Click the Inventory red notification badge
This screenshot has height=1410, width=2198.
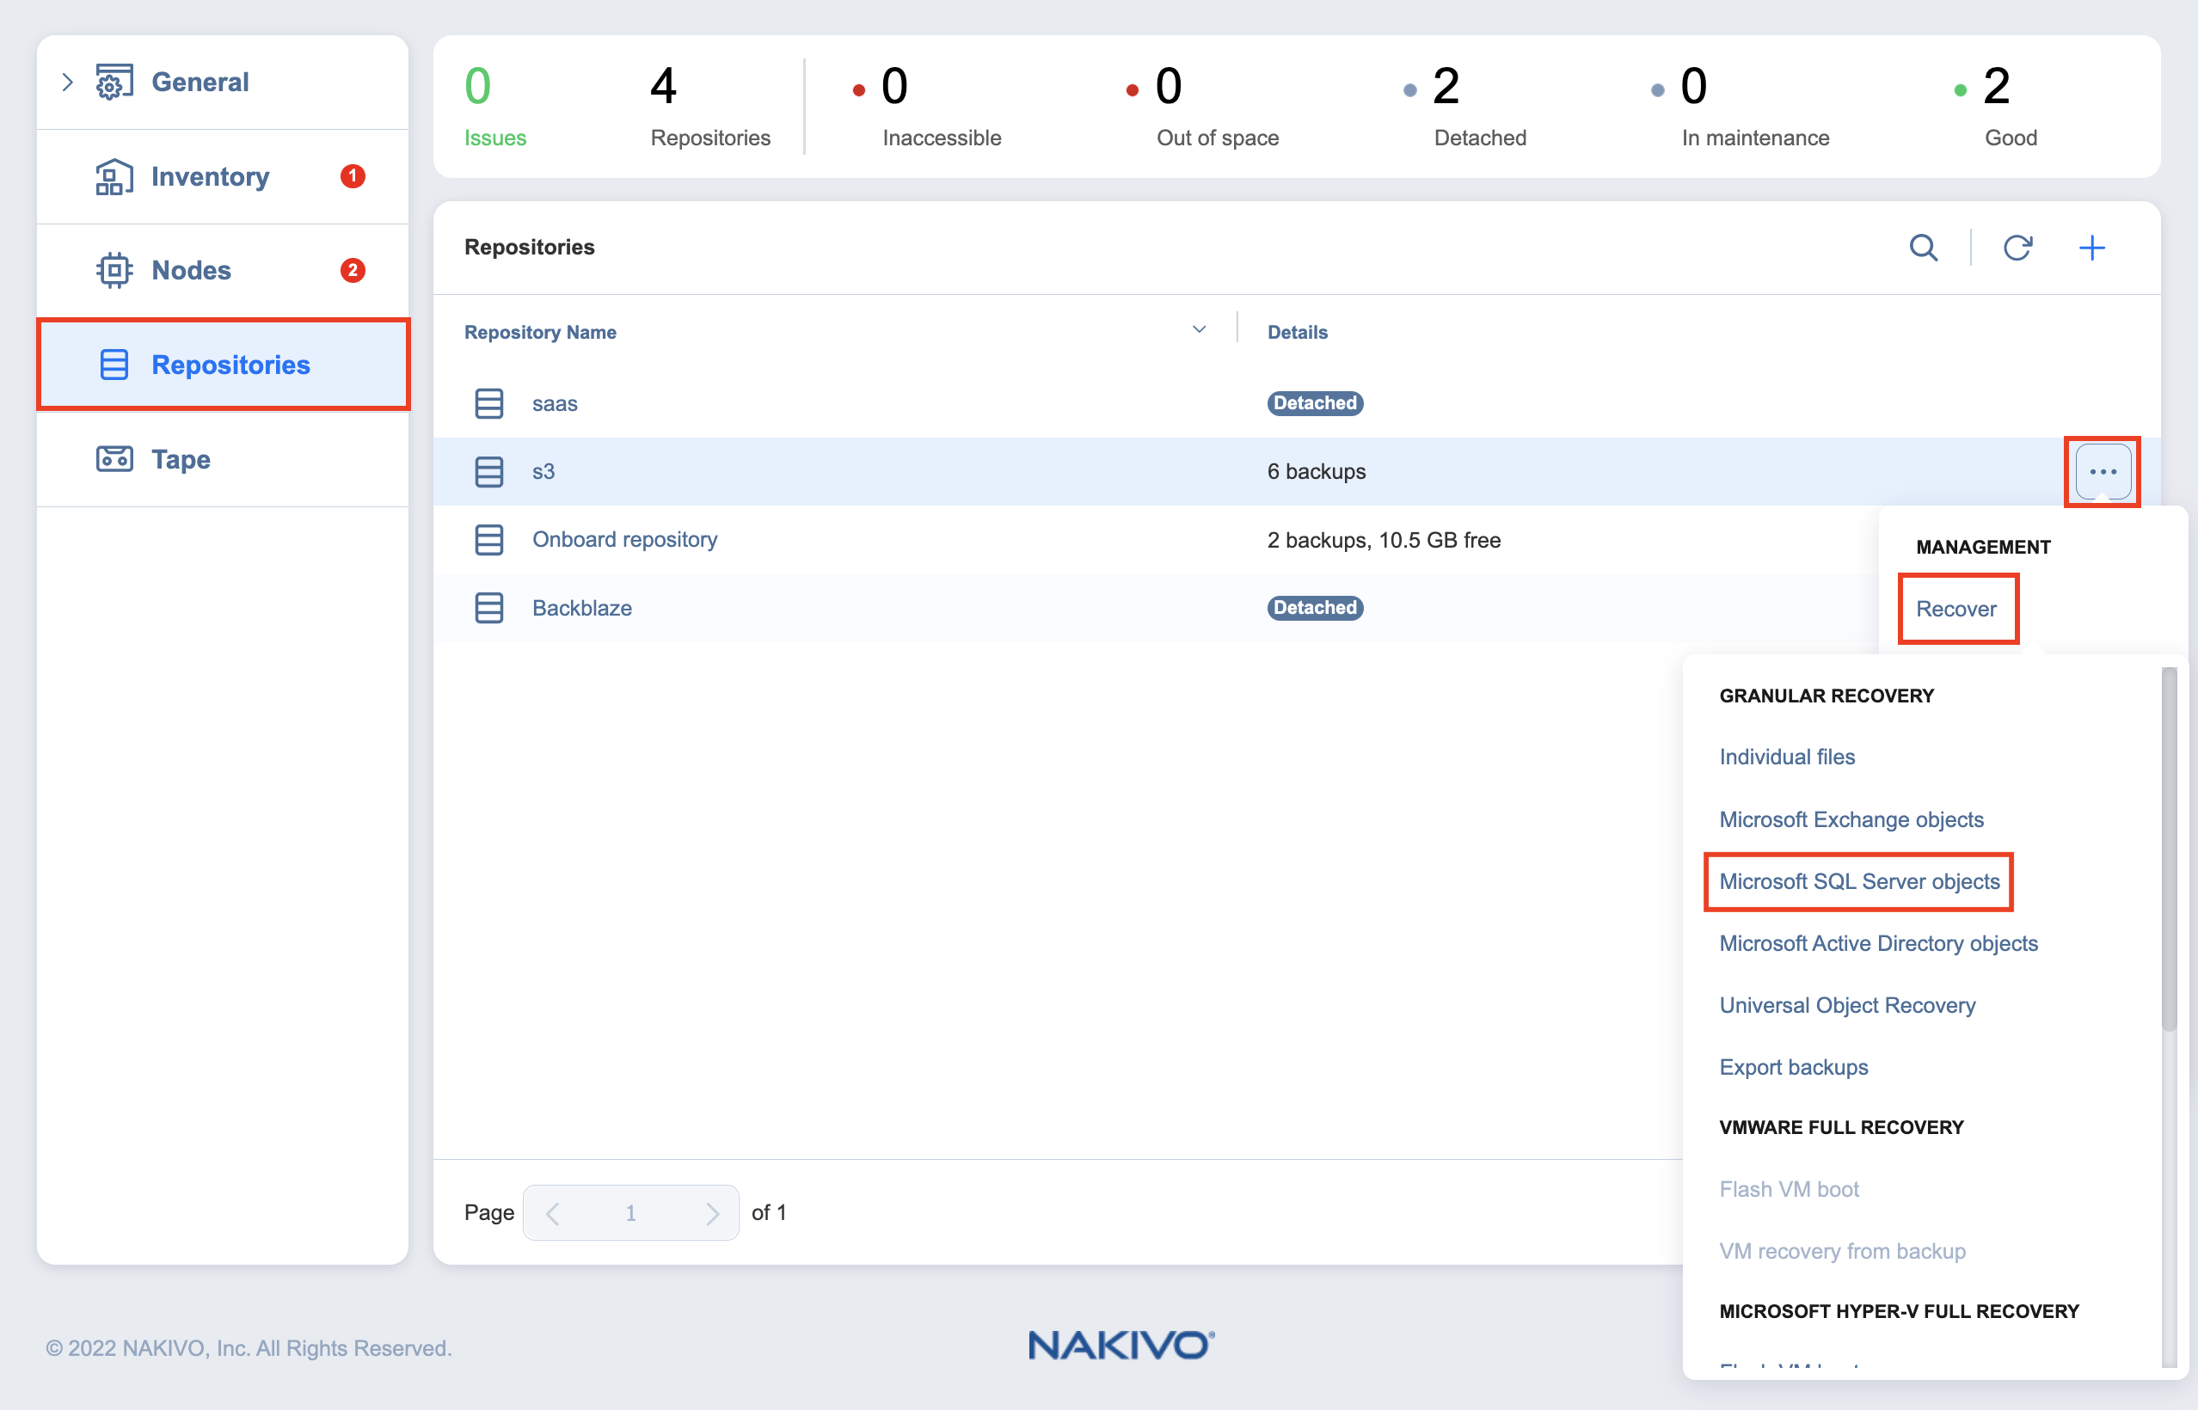click(x=353, y=175)
